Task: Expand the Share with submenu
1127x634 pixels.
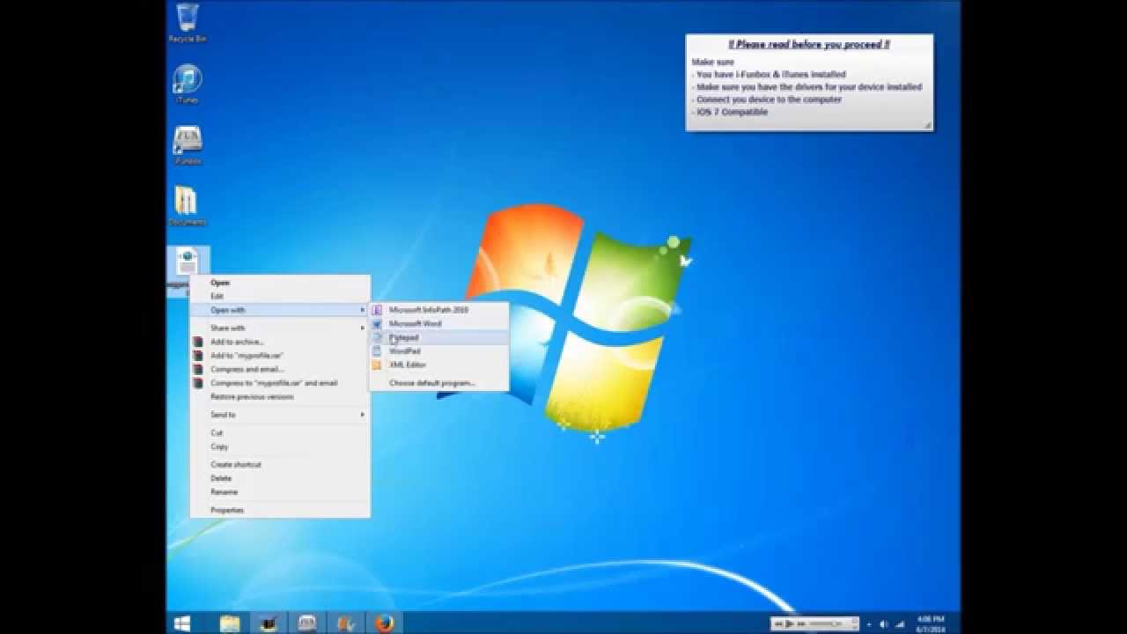Action: 280,328
